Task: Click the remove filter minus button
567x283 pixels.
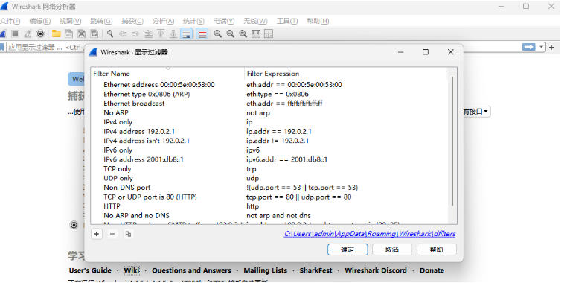Action: pos(112,234)
